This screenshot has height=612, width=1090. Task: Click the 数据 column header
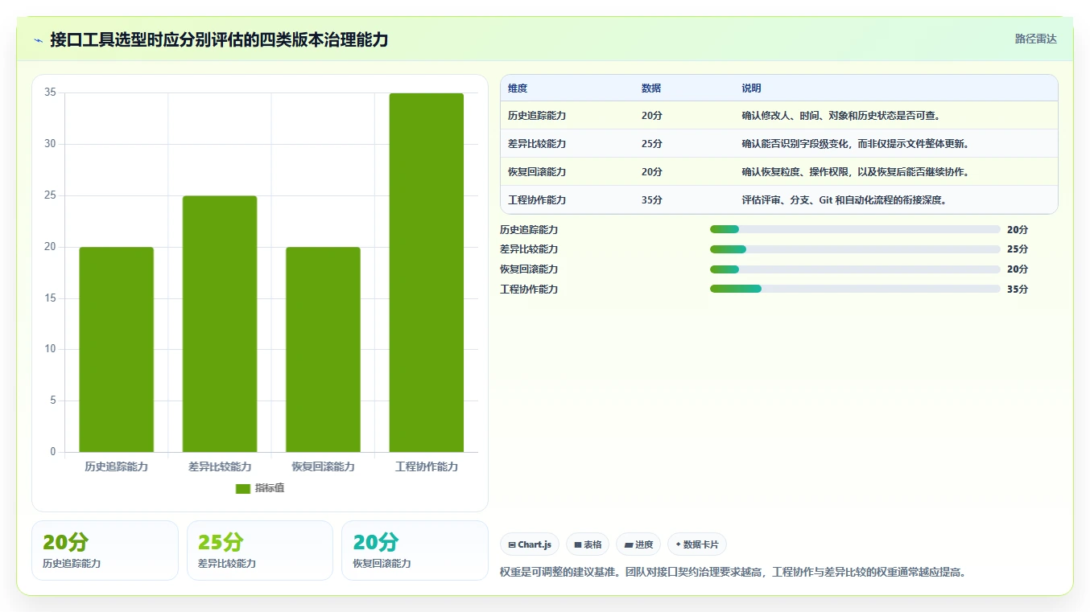pyautogui.click(x=651, y=88)
